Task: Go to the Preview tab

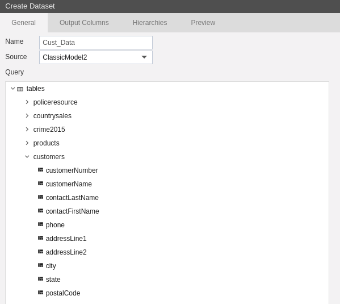Action: pyautogui.click(x=203, y=23)
